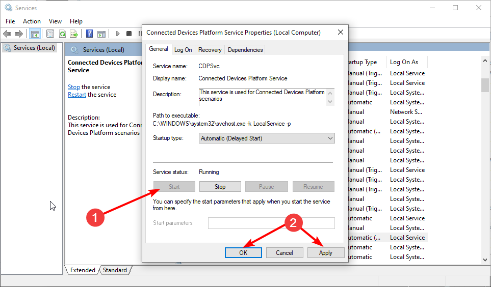This screenshot has width=491, height=287.
Task: Click the Forward arrow toolbar icon
Action: pyautogui.click(x=19, y=34)
